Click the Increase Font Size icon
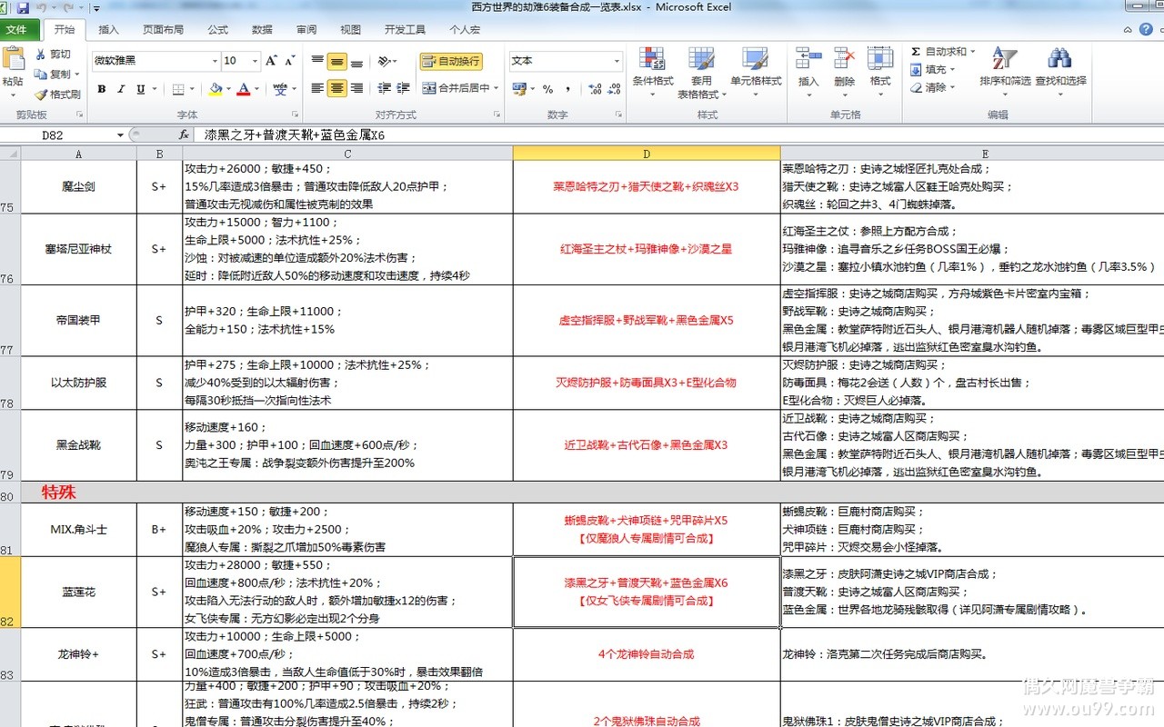This screenshot has width=1164, height=727. [x=271, y=61]
